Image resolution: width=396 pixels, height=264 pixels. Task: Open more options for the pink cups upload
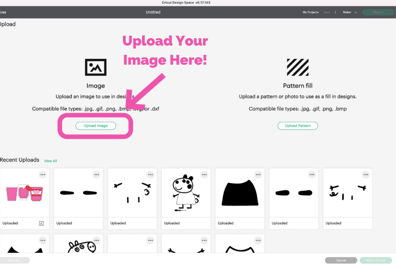pyautogui.click(x=43, y=174)
